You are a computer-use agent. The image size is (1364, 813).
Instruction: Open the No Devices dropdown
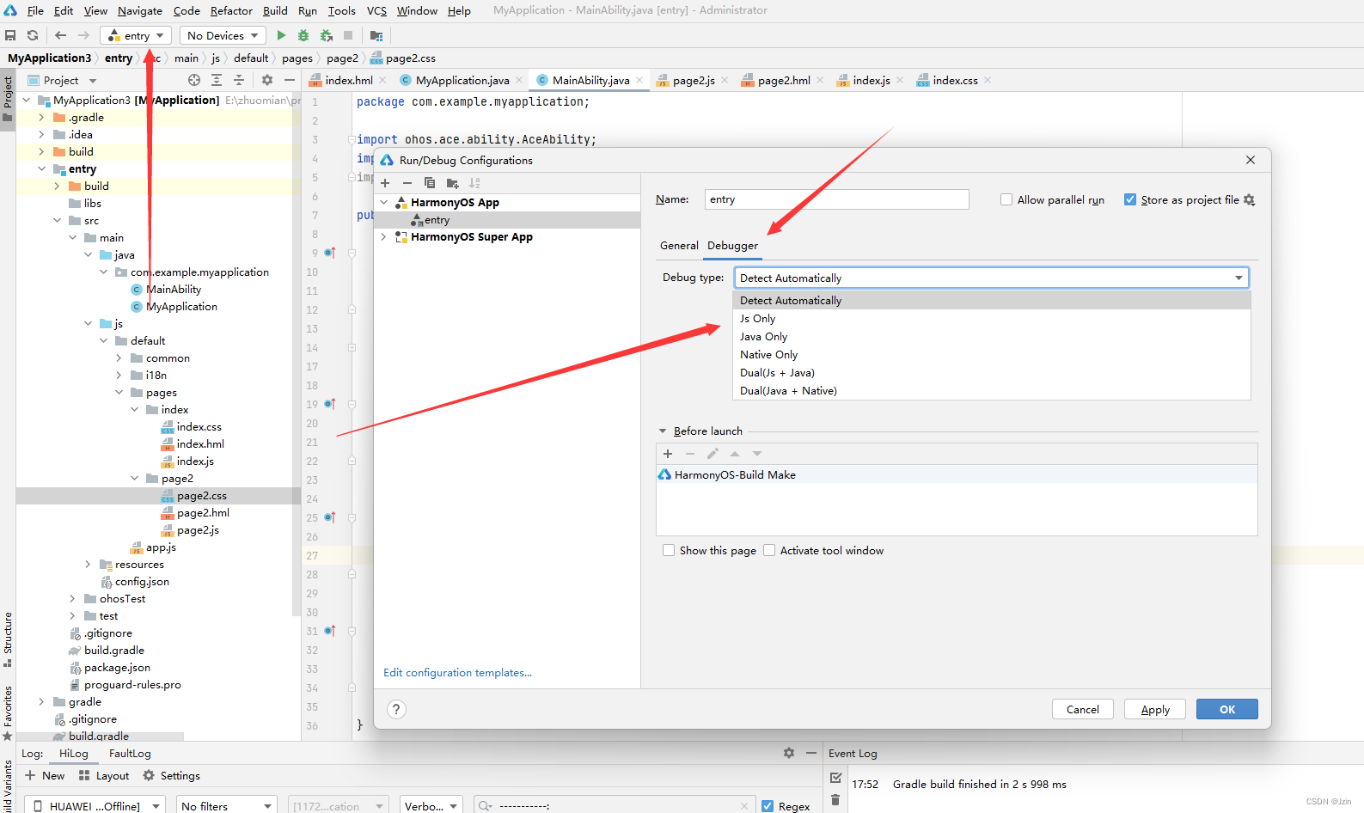pos(223,35)
